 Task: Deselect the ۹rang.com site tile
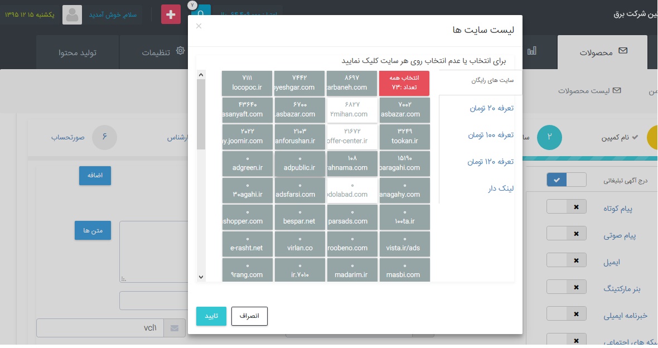[x=247, y=270]
